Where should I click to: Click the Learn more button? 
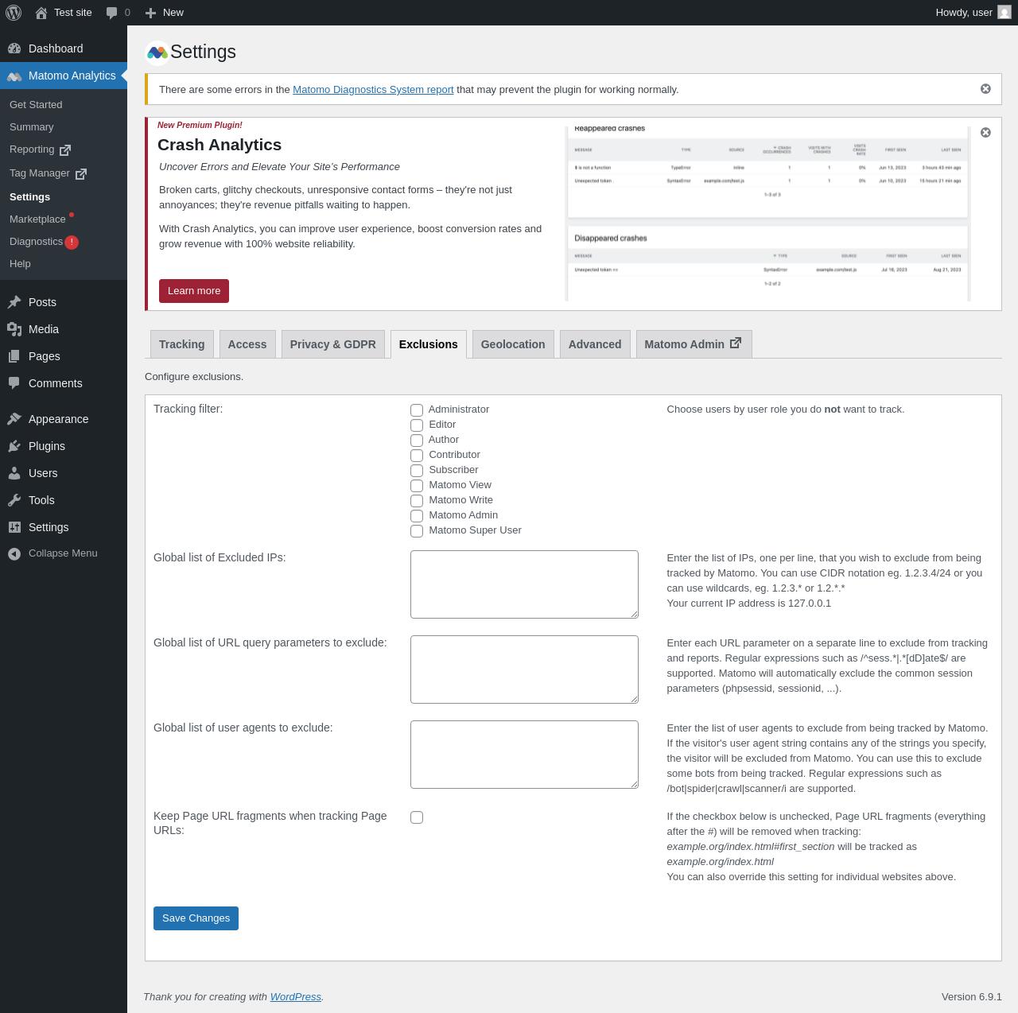[x=194, y=291]
